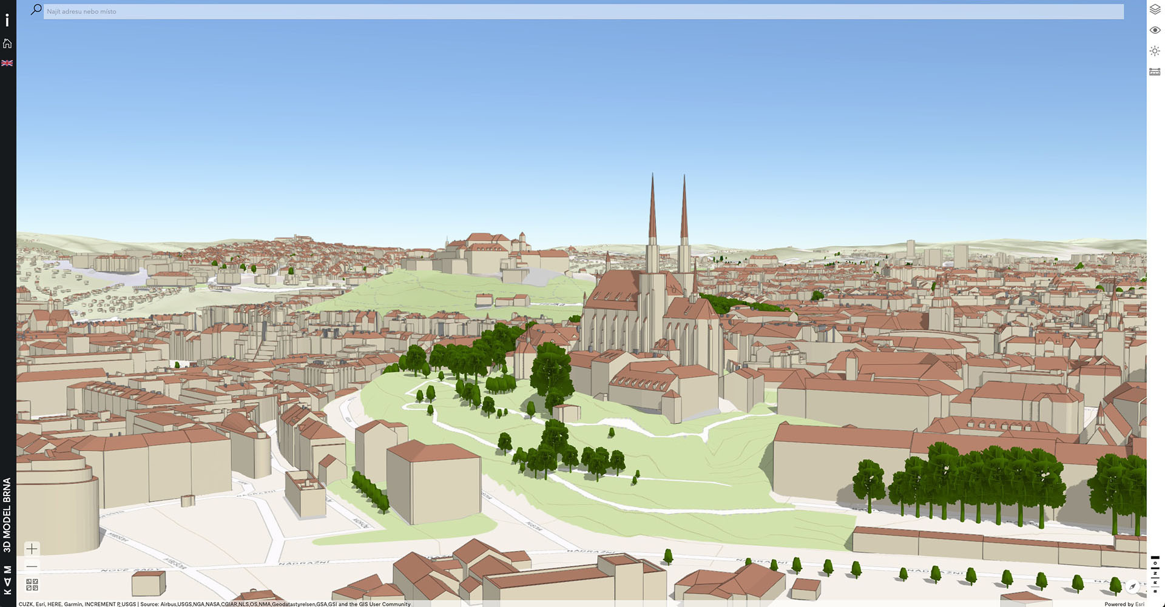This screenshot has height=607, width=1165.
Task: Focus the 'Najít adresu nebo místo' search field
Action: coord(582,12)
